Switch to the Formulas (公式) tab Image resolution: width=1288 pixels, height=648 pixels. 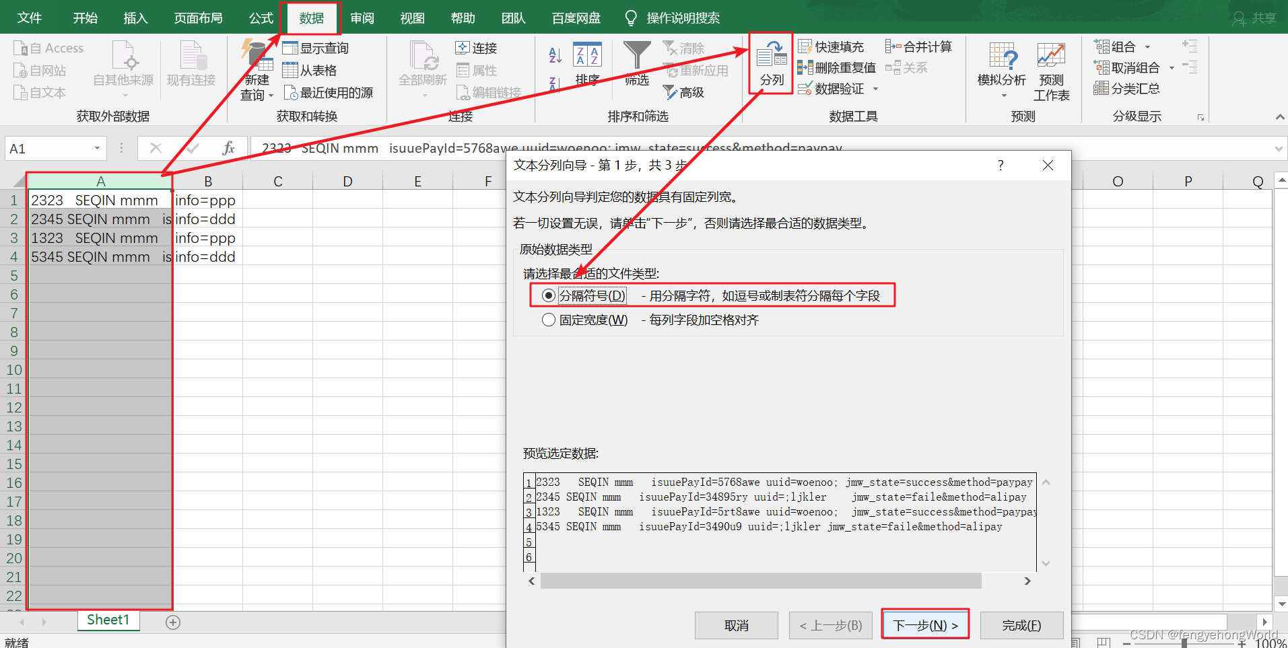261,18
